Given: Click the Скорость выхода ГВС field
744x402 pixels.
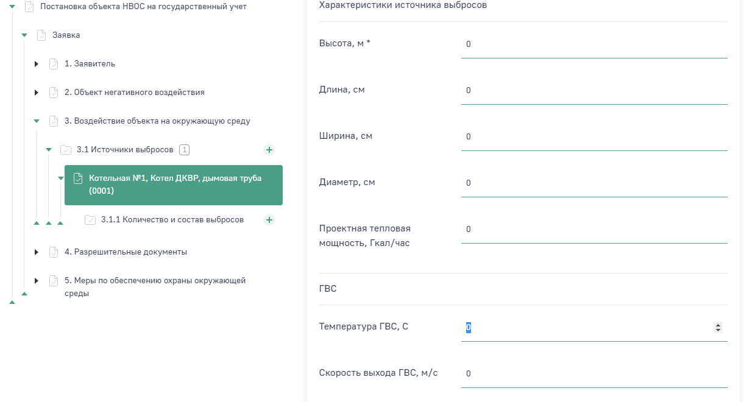Looking at the screenshot, I should [x=593, y=374].
